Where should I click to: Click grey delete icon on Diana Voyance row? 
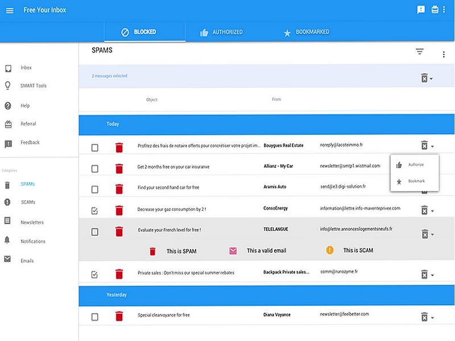pos(424,317)
